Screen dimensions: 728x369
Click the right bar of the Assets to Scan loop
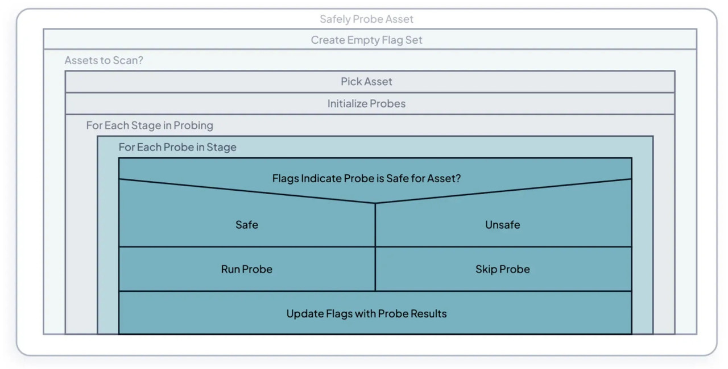[686, 199]
